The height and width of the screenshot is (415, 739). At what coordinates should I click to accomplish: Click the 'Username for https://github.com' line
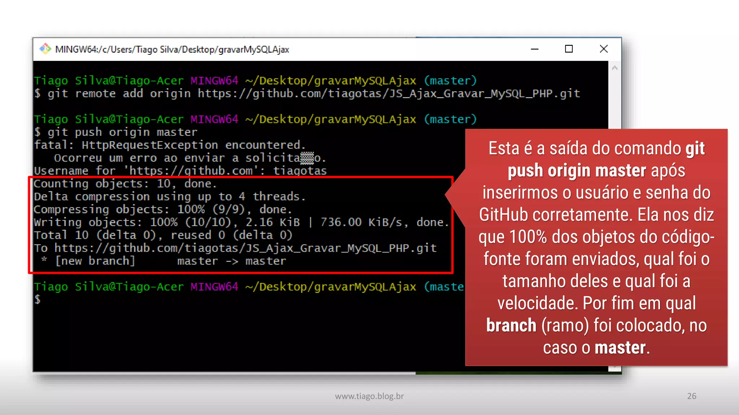[180, 171]
